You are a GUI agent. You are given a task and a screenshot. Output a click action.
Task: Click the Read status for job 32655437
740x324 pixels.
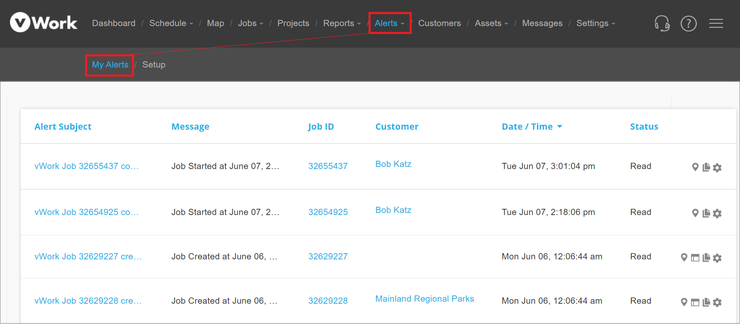[x=641, y=166]
